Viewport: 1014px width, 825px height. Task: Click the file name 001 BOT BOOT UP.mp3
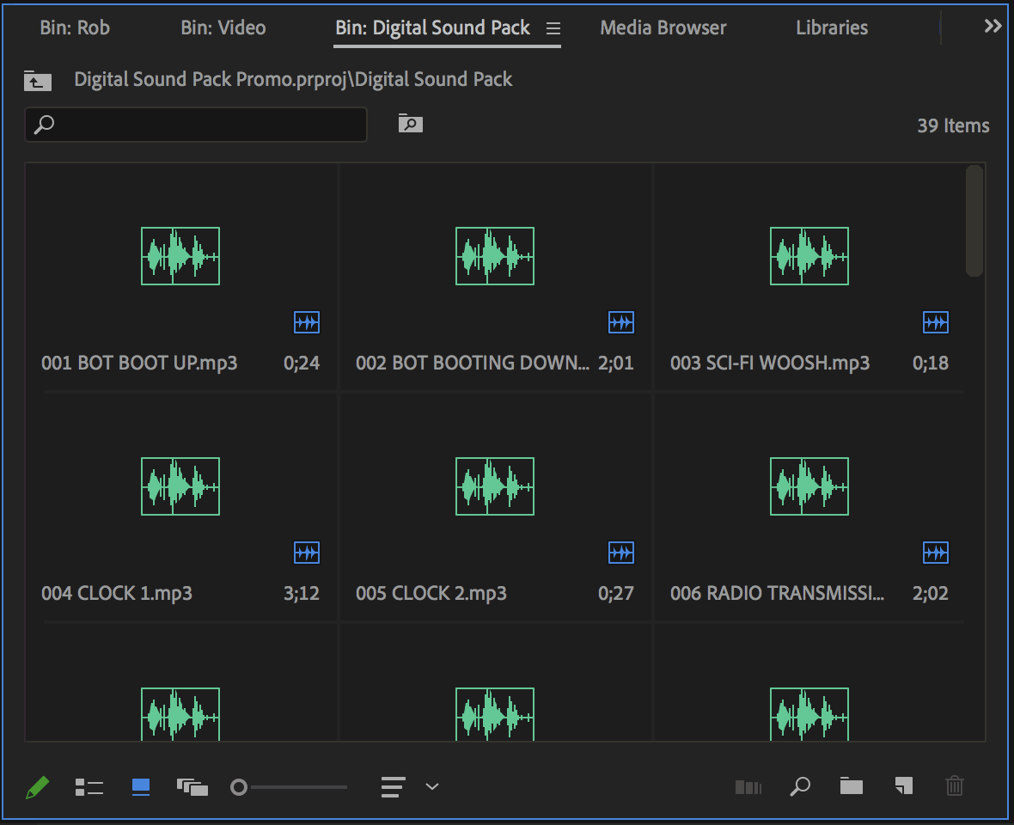point(139,363)
